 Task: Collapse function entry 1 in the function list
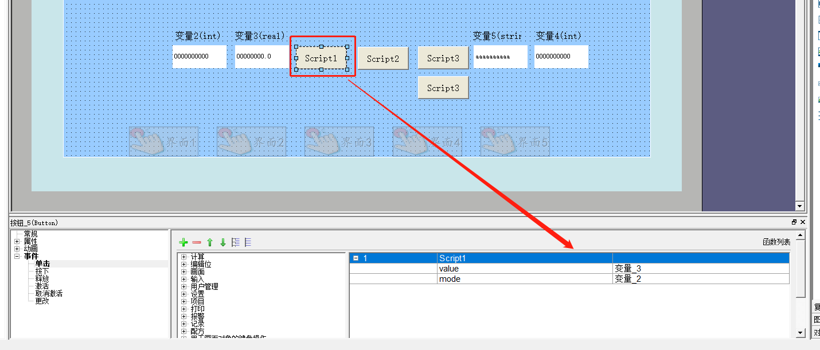click(x=356, y=258)
